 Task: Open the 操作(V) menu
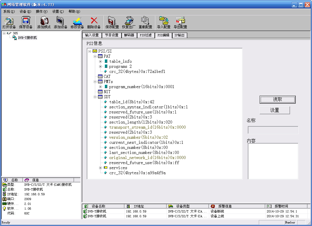42,12
